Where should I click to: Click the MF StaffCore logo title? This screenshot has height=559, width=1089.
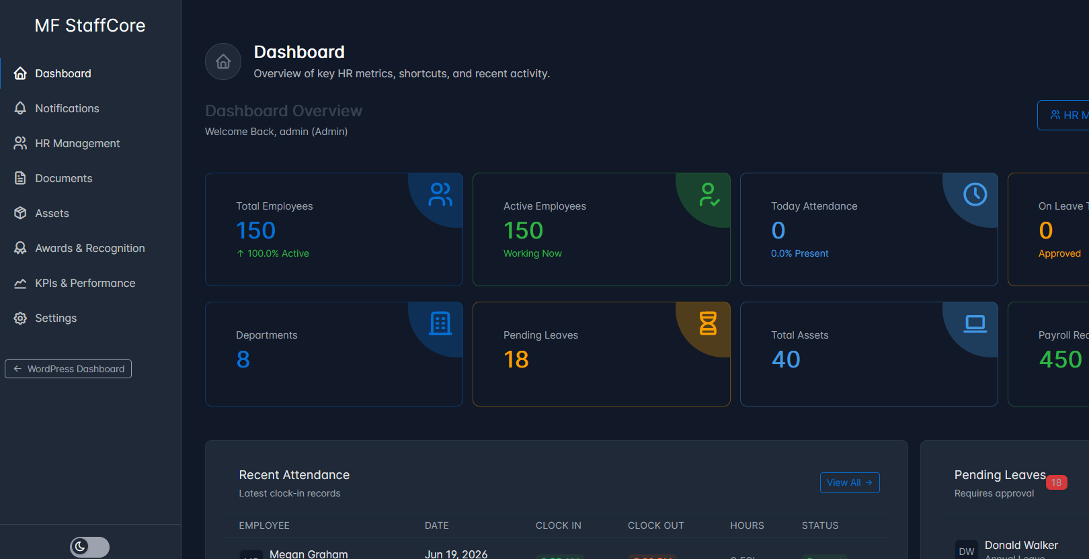click(x=90, y=26)
